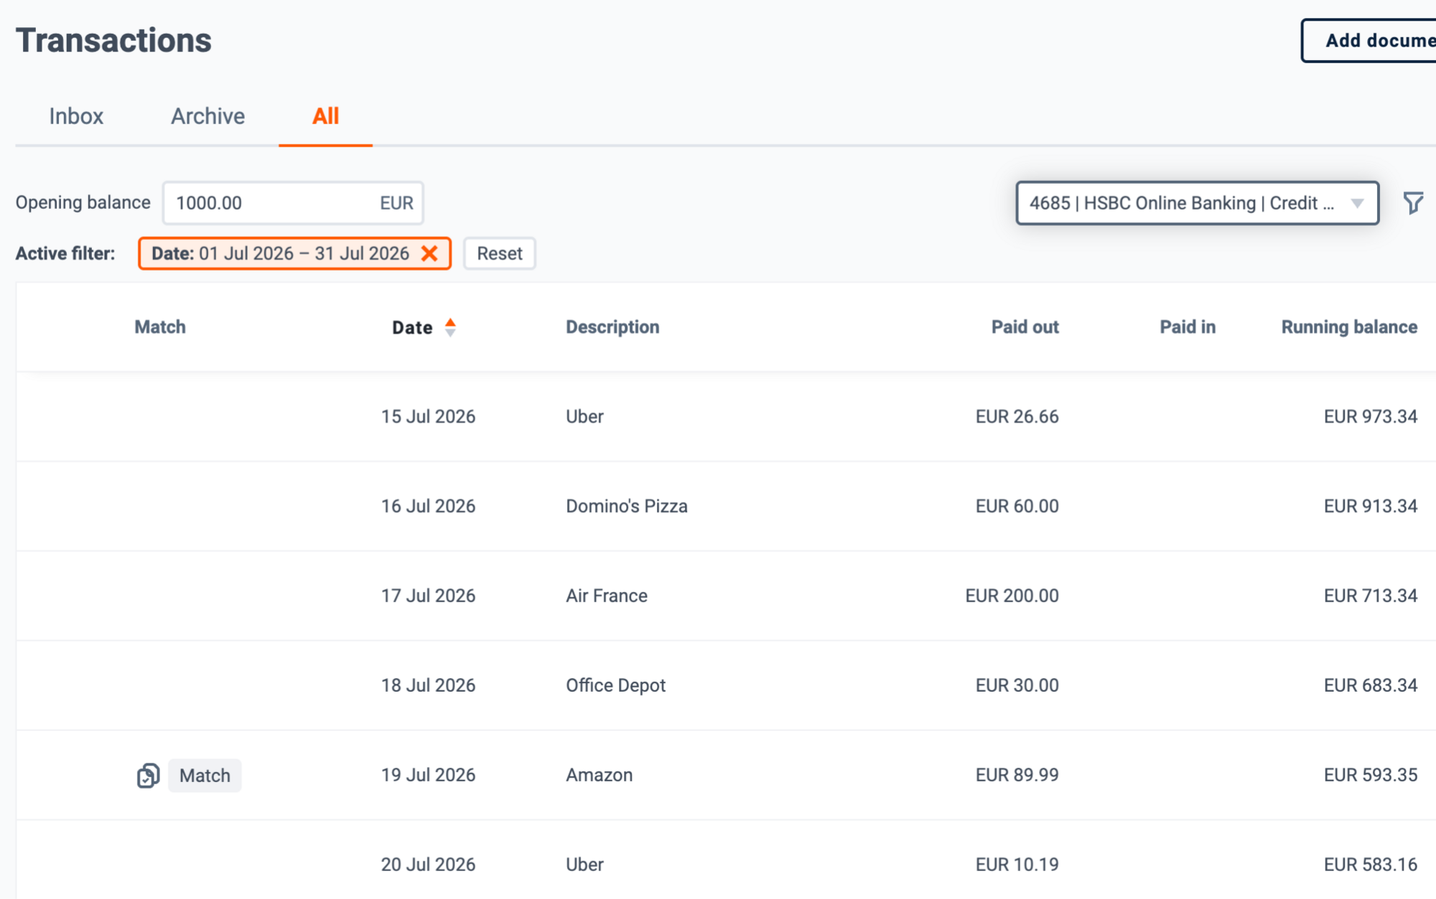Remove the date filter with the X
1436x899 pixels.
(429, 253)
